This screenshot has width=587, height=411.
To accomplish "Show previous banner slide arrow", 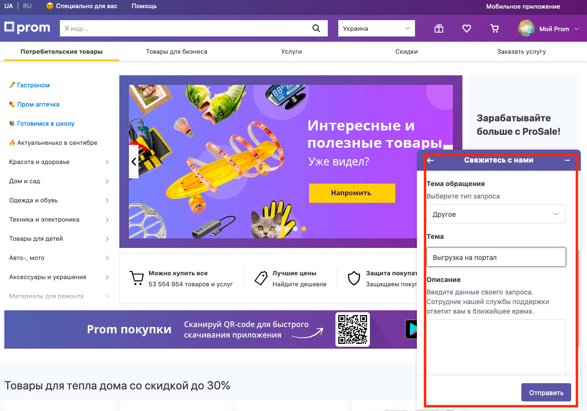I will point(134,162).
